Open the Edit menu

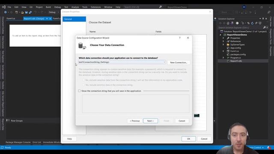tap(16, 7)
